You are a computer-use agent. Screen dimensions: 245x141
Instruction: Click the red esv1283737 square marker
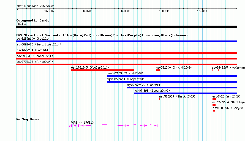click(214, 111)
